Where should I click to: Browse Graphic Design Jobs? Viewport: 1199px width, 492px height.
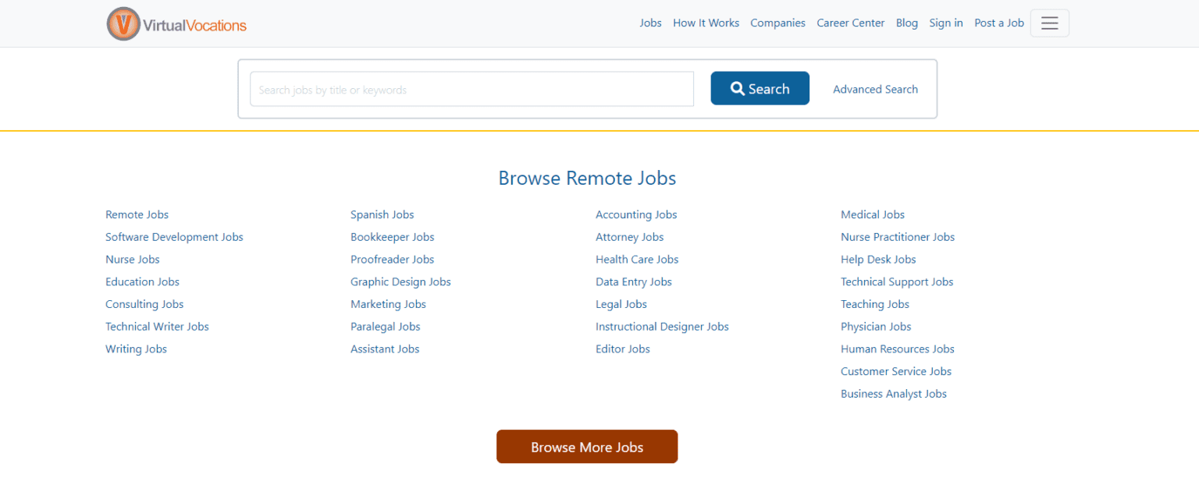click(x=400, y=281)
